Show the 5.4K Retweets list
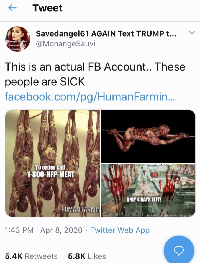This screenshot has height=263, width=200. point(31,256)
